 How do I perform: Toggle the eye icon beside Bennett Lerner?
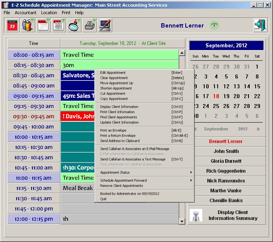pyautogui.click(x=214, y=26)
